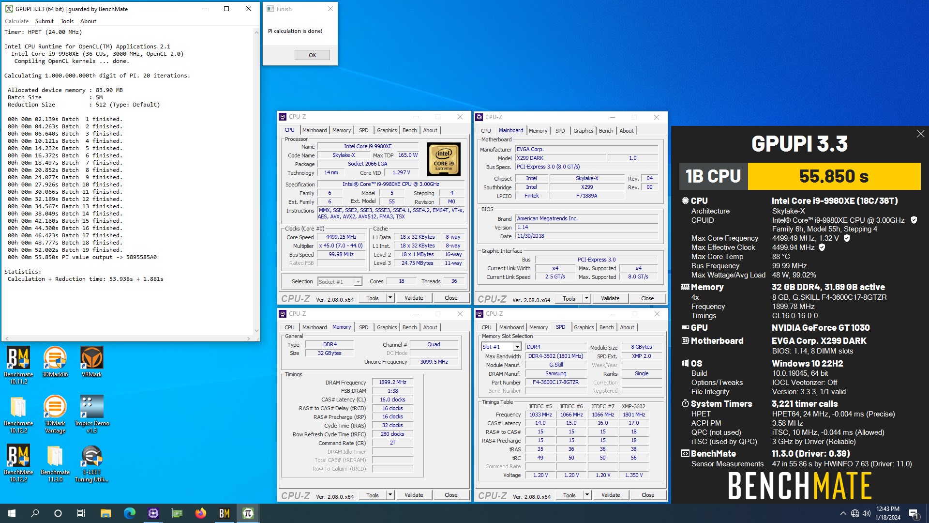Viewport: 929px width, 523px height.
Task: Show hidden system tray icons
Action: click(x=843, y=513)
